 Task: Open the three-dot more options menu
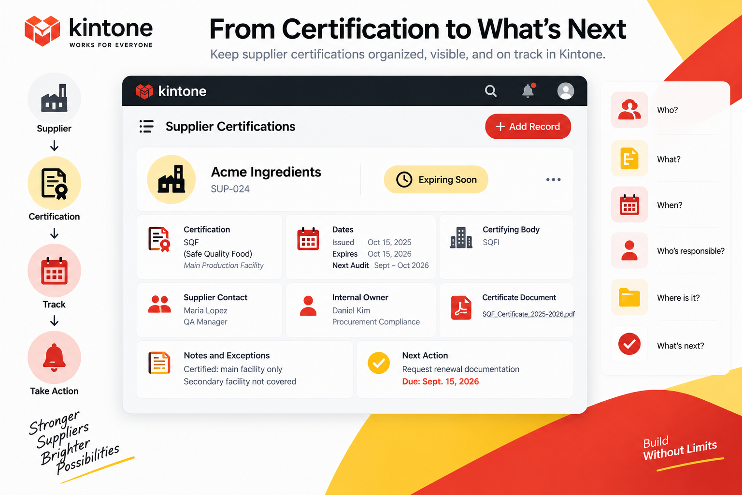(x=554, y=179)
